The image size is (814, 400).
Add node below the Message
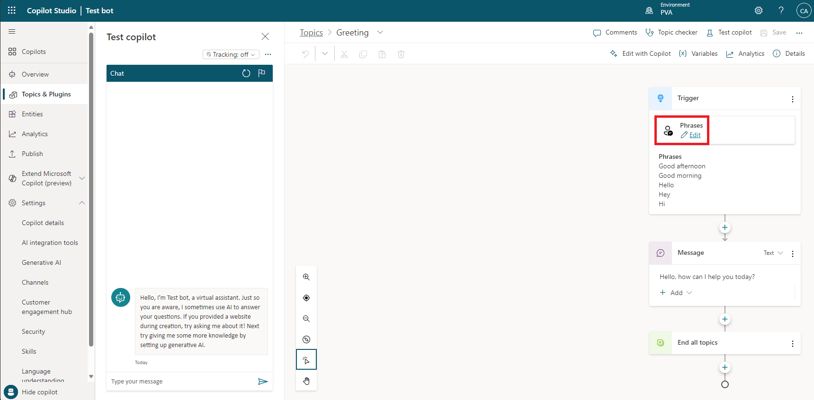point(725,319)
